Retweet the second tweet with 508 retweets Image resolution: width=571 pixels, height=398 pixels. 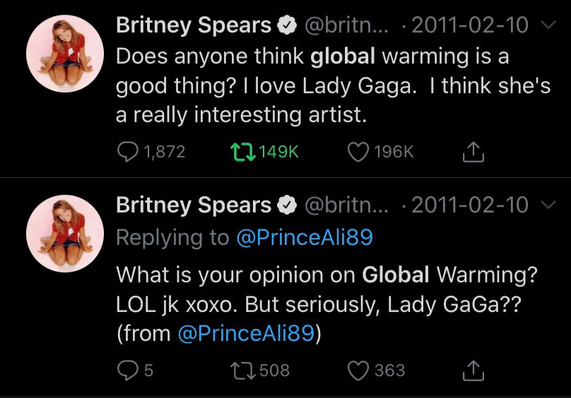pyautogui.click(x=242, y=370)
